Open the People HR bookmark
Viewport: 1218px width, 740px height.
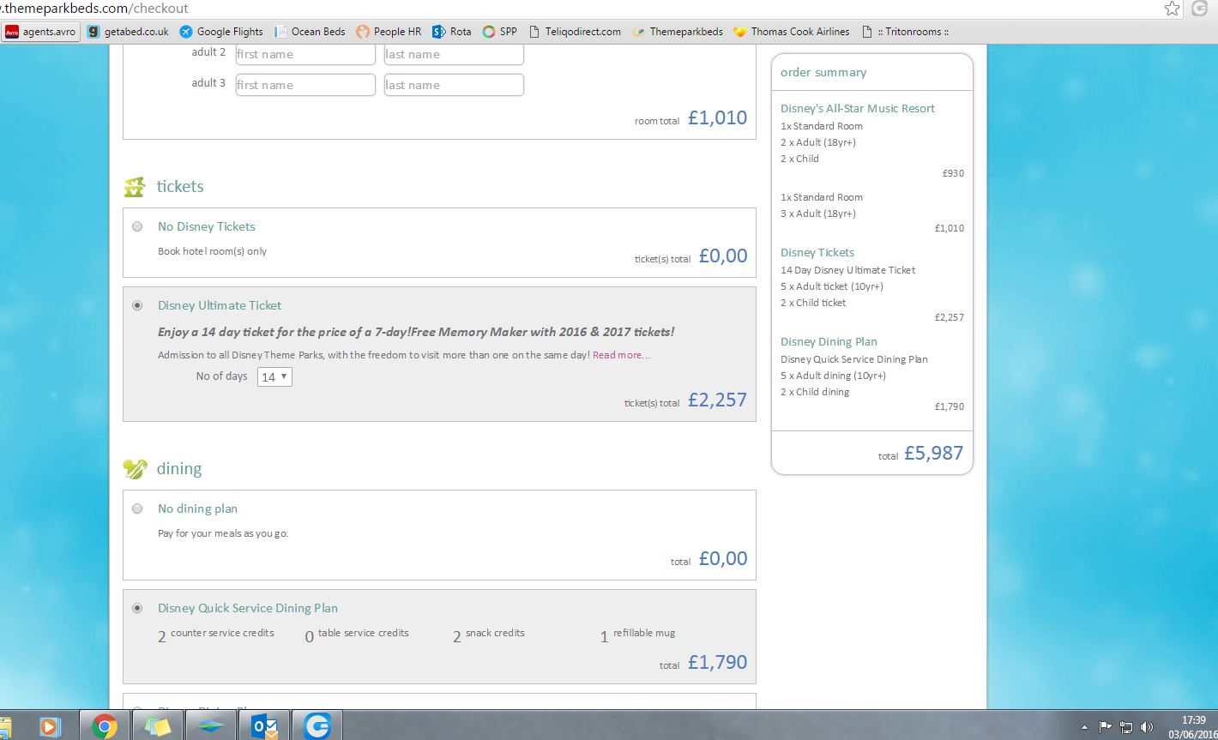coord(389,32)
